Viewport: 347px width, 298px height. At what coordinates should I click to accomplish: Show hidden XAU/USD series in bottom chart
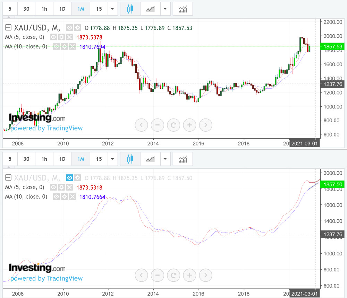pyautogui.click(x=69, y=178)
